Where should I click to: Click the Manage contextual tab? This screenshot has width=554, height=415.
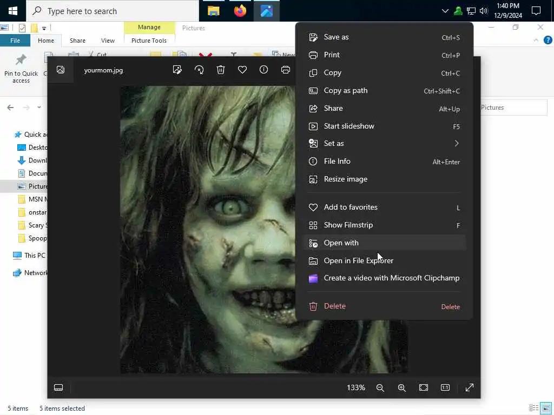tap(149, 27)
